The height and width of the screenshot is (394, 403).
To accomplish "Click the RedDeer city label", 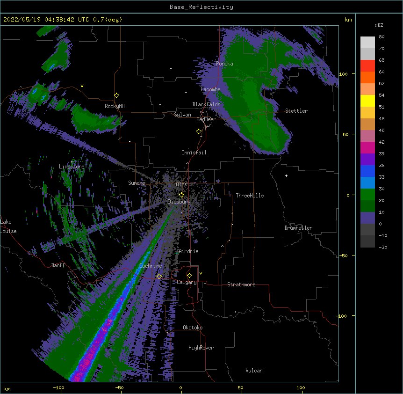I will click(206, 119).
